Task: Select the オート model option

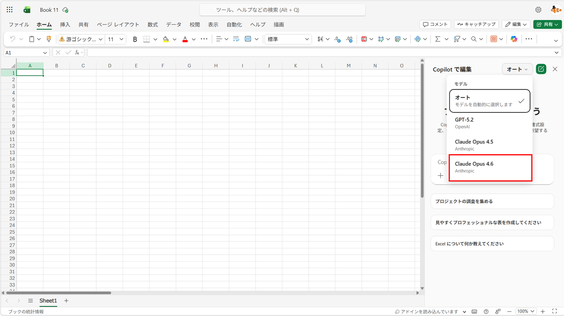Action: [490, 101]
